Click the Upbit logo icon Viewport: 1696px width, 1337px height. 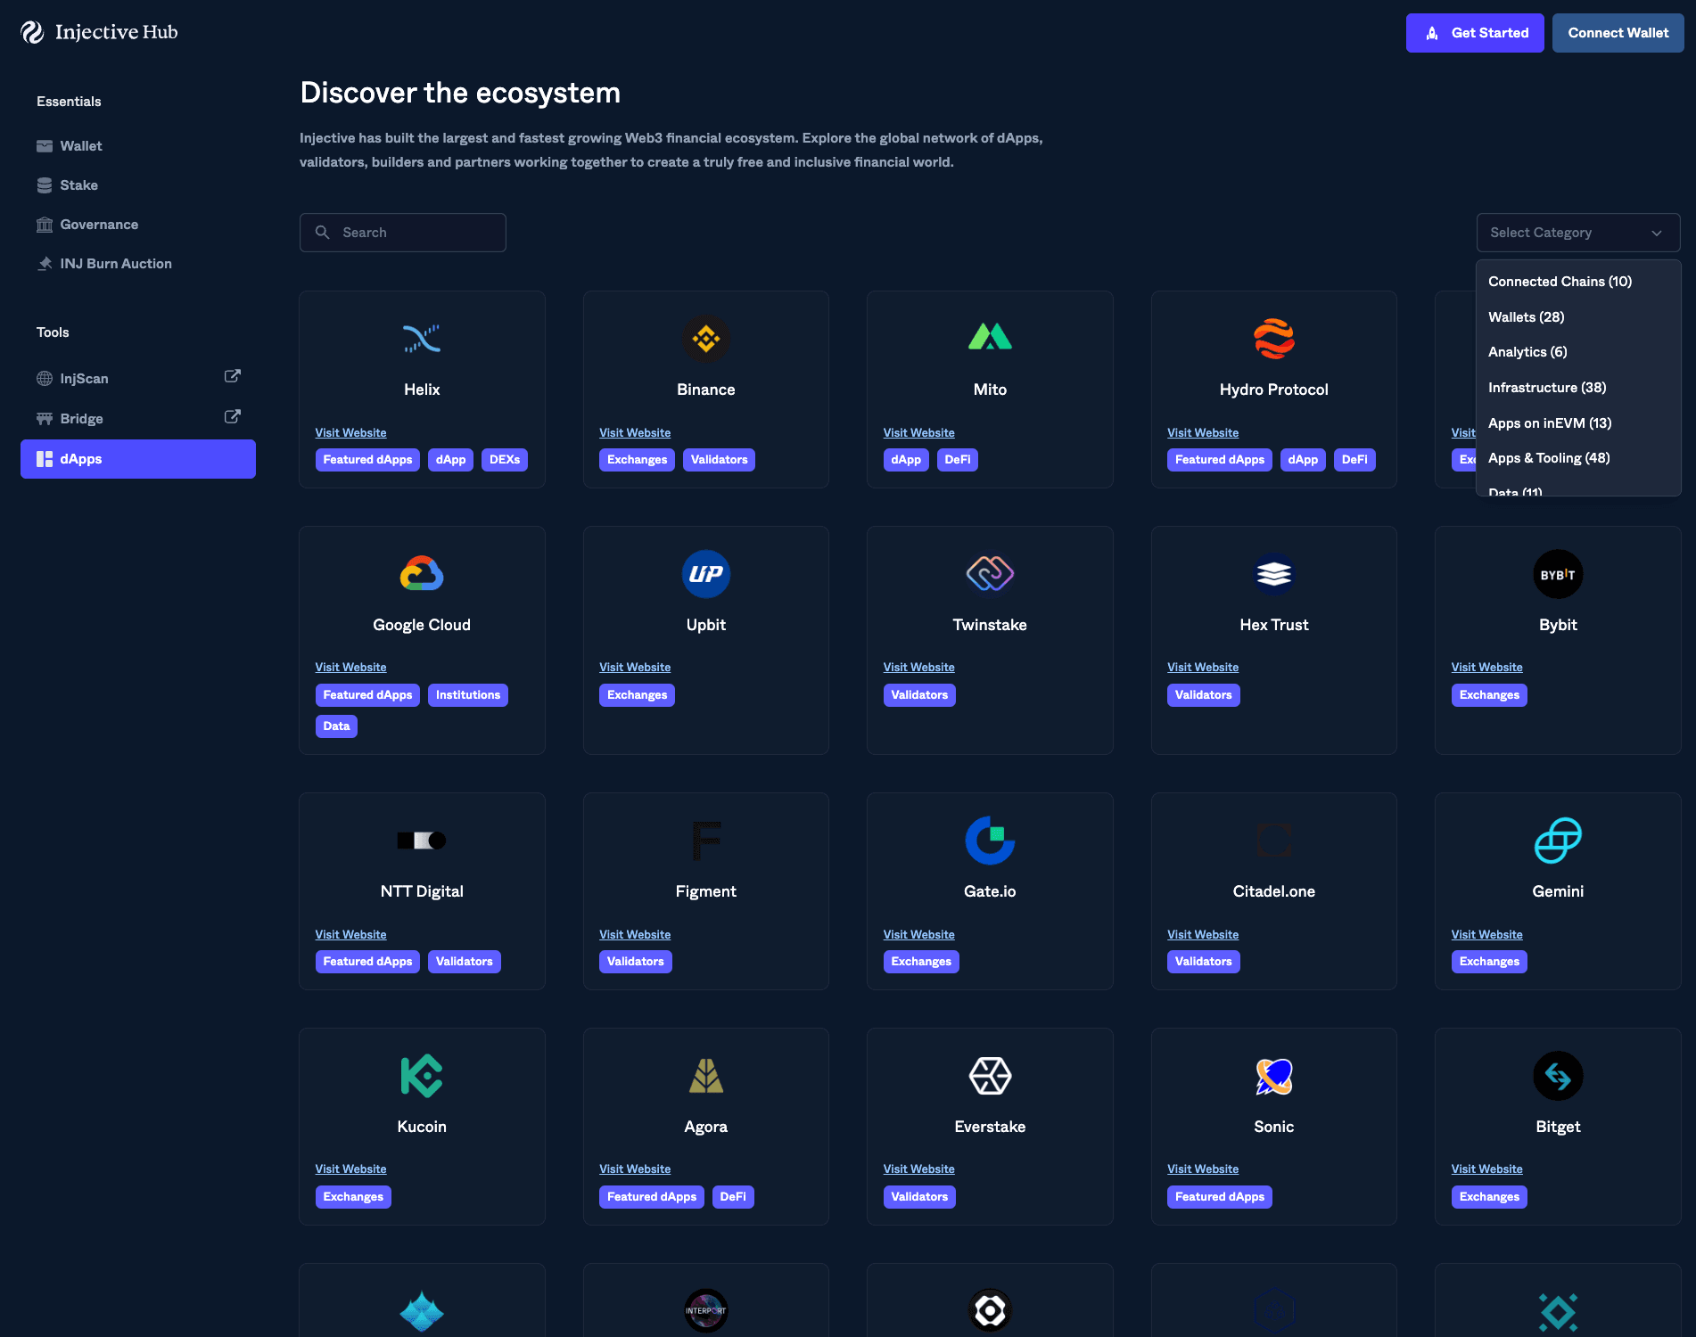(x=706, y=574)
